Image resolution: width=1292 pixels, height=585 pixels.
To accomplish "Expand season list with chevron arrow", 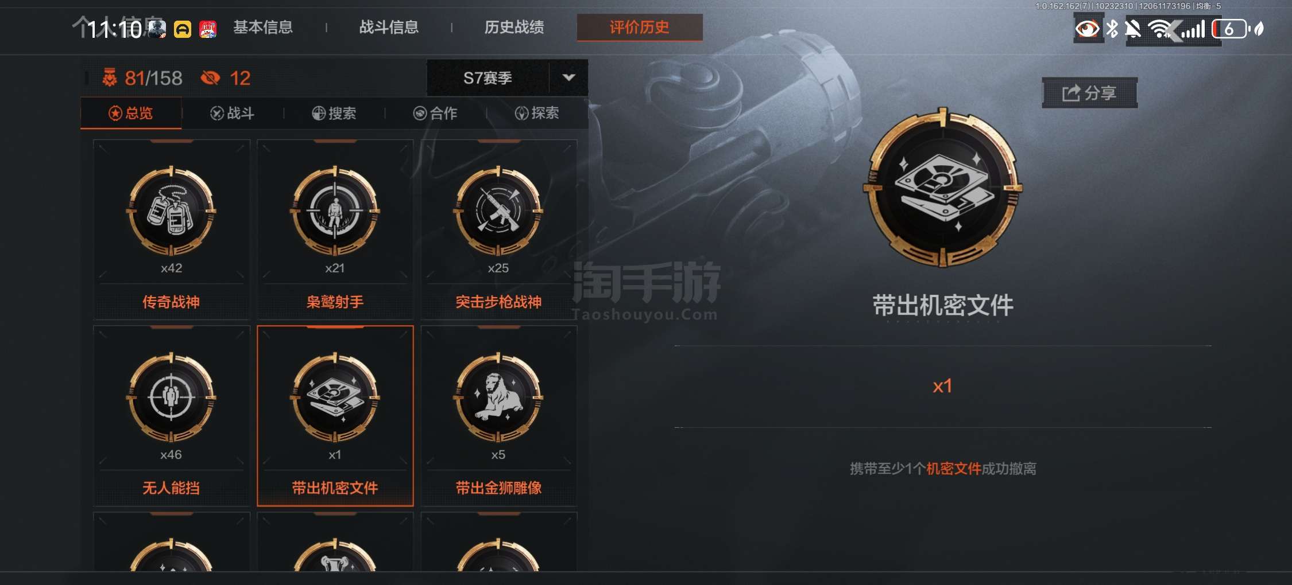I will pos(568,77).
